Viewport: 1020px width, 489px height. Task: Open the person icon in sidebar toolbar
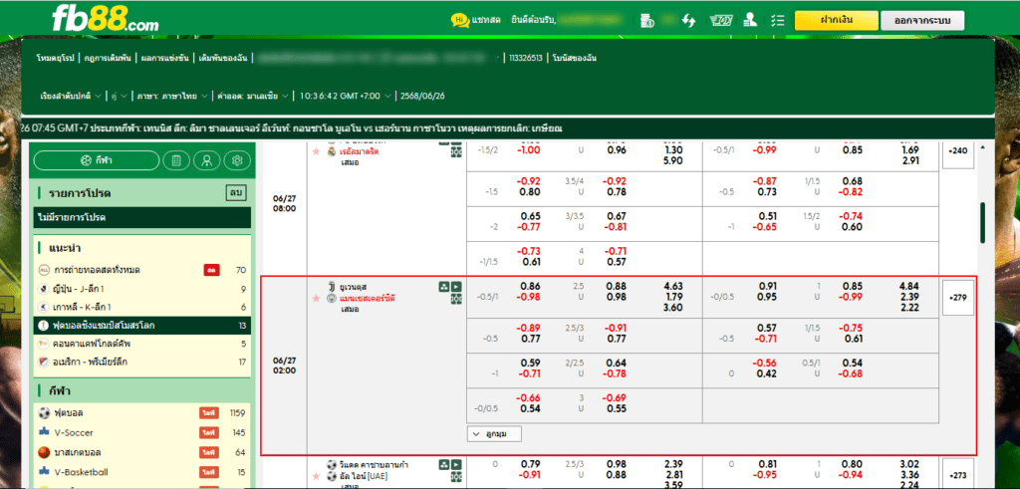[207, 160]
